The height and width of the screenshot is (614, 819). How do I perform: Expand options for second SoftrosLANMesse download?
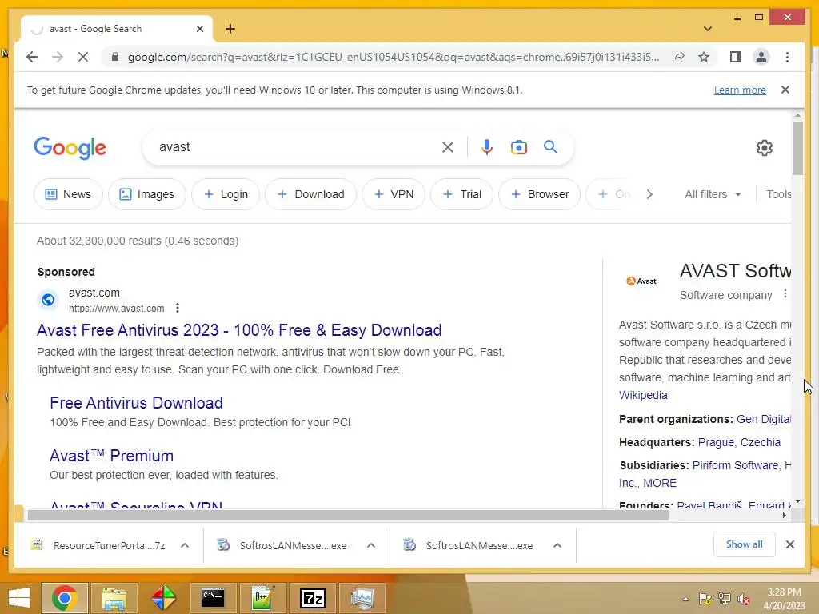[x=557, y=545]
